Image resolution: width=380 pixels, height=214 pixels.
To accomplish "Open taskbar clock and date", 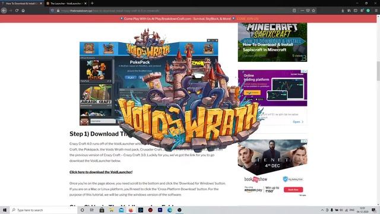I will click(363, 210).
